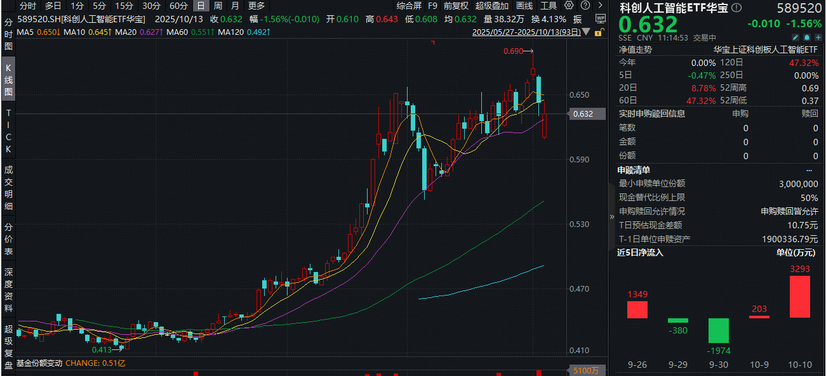Screen dimensions: 826x376
Task: Toggle the 超级叠加 overlay option
Action: coord(492,6)
